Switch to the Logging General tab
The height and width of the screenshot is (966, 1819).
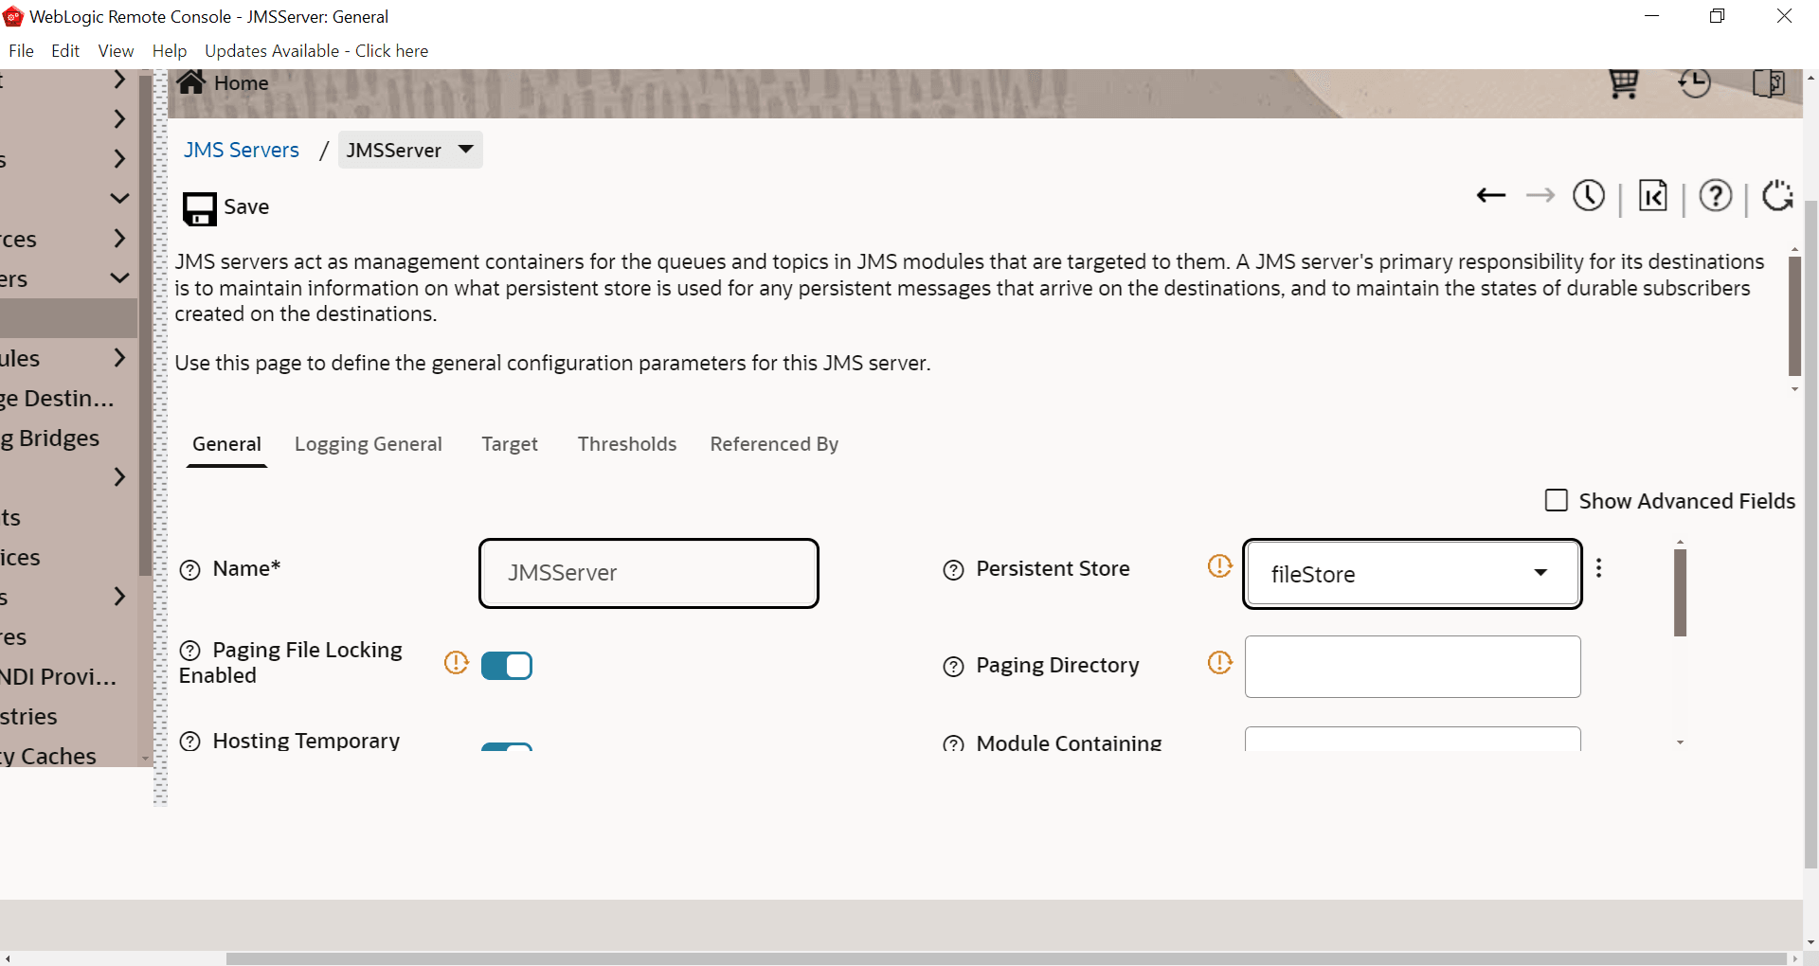[x=369, y=444]
